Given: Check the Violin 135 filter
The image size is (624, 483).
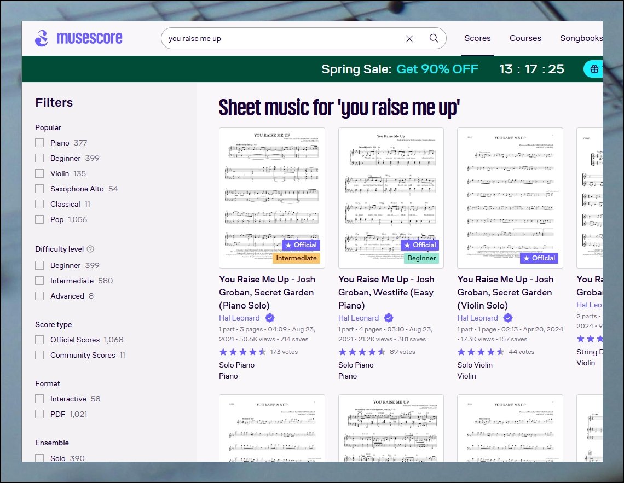Looking at the screenshot, I should [39, 173].
